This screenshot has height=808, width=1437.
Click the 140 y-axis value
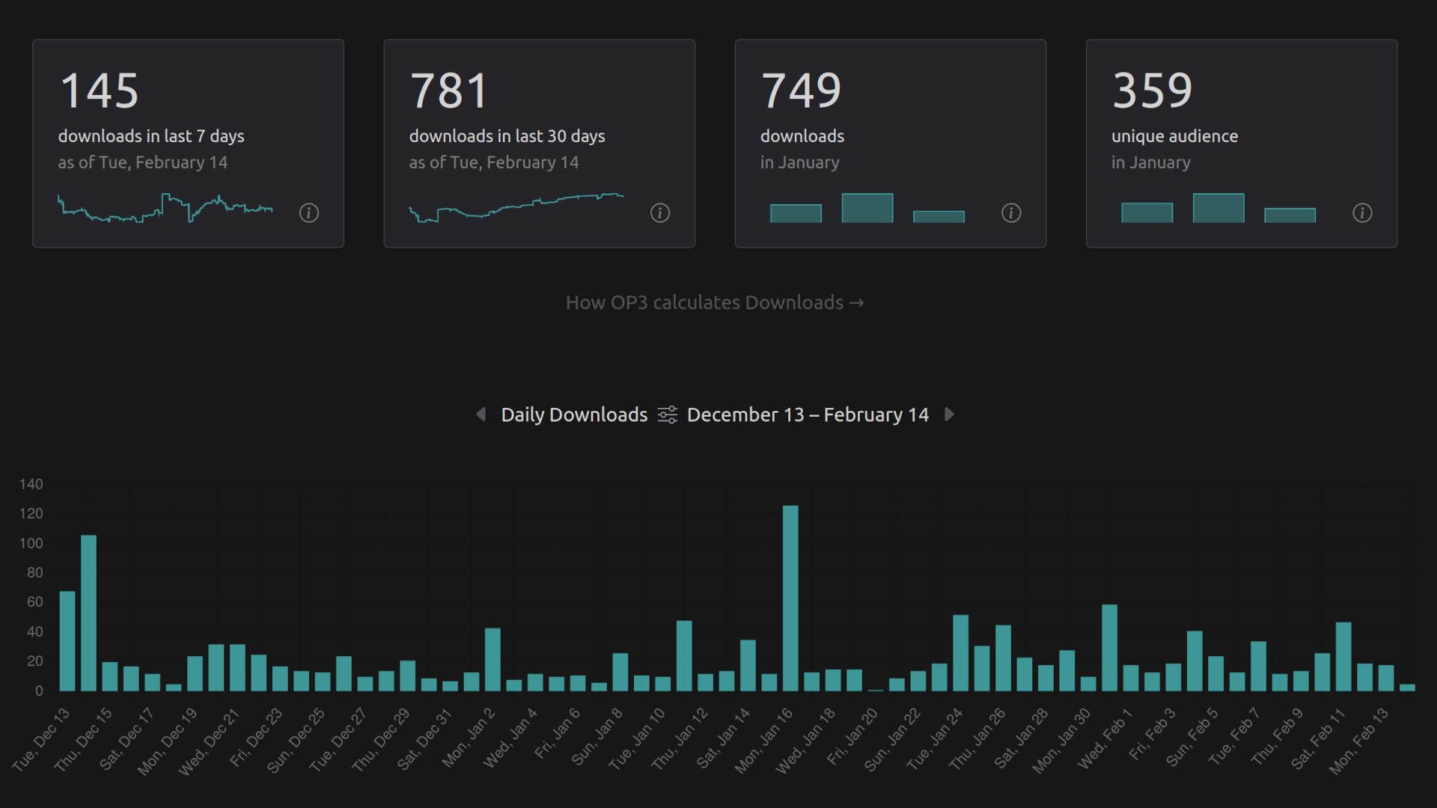31,484
